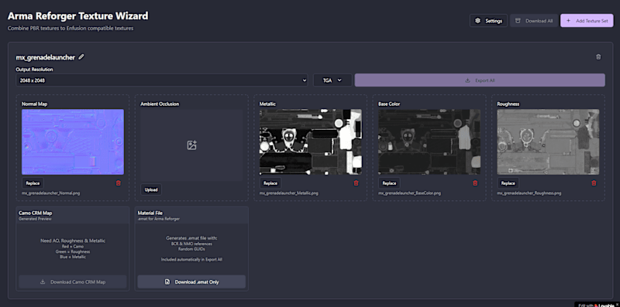
Task: Click the image-add icon in Ambient Occlusion slot
Action: click(x=191, y=145)
